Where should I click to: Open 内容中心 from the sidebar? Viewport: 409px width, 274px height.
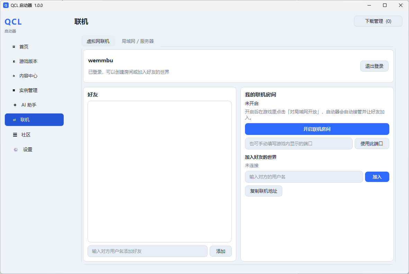coord(34,76)
